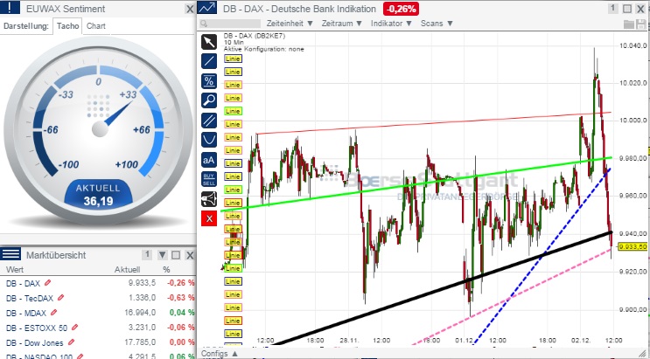Click the pencil icon next to DB - ESTOXX 50
This screenshot has width=650, height=359.
(x=74, y=328)
